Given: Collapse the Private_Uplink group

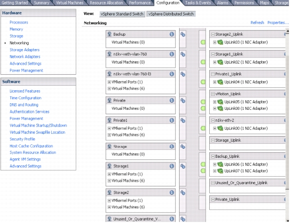Looking at the screenshot, I should (213, 199).
